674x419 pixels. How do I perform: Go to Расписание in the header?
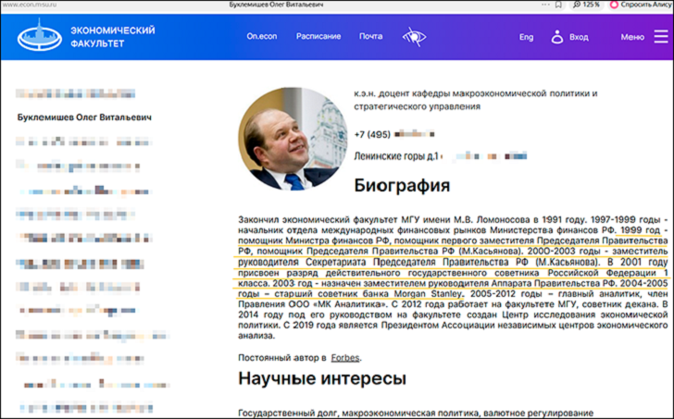pyautogui.click(x=318, y=37)
